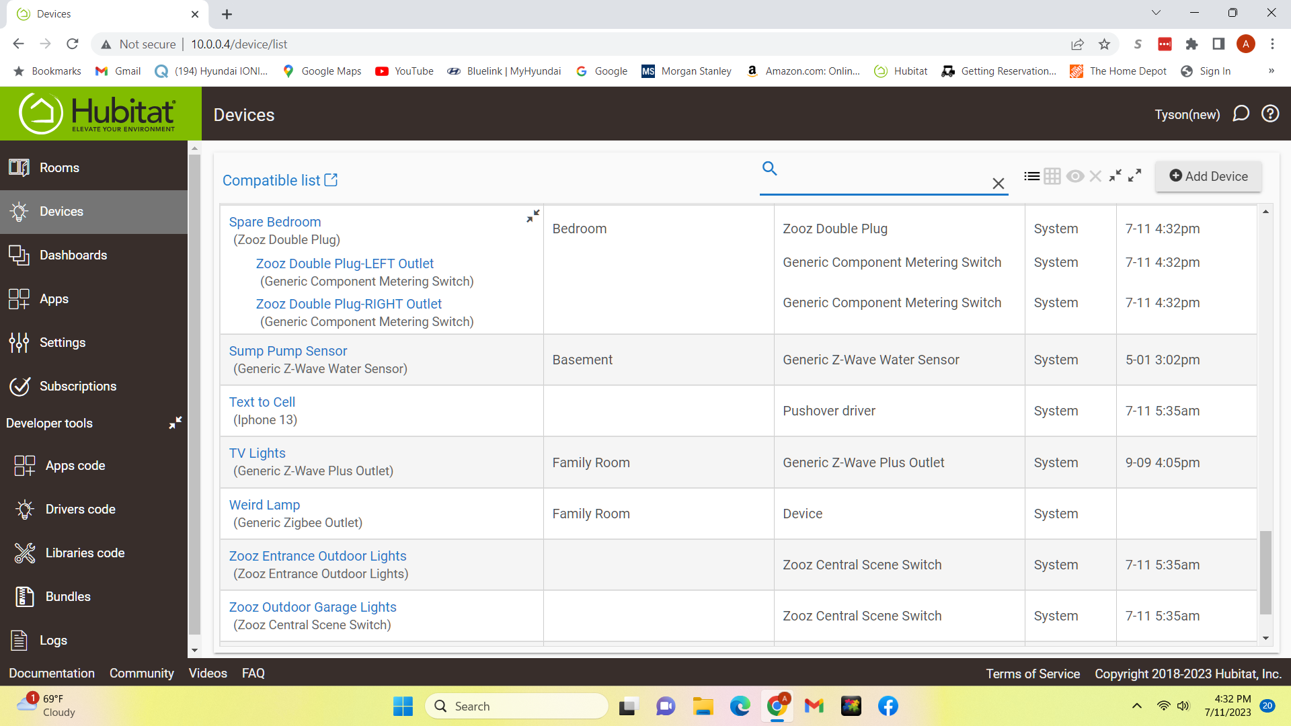Click the Tyson(new) hub name
This screenshot has height=726, width=1291.
coord(1187,114)
